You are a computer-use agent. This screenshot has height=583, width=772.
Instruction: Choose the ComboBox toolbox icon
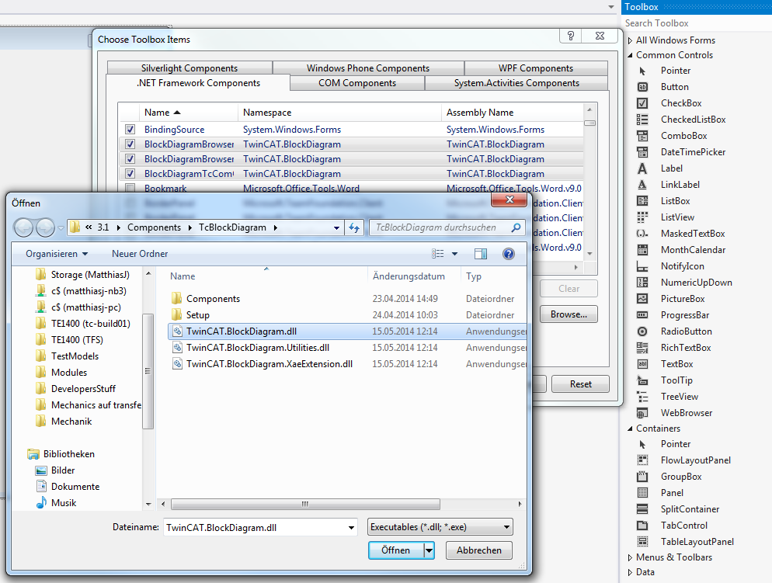tap(642, 136)
